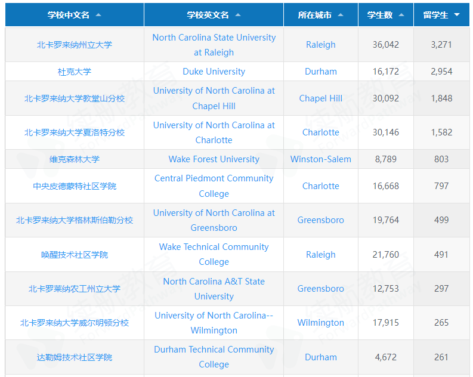Click the 学生数 header label
Image resolution: width=473 pixels, height=377 pixels.
point(380,15)
